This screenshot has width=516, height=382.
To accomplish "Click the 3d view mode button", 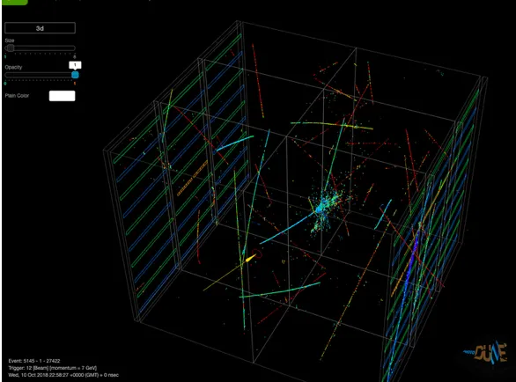I will (x=40, y=28).
